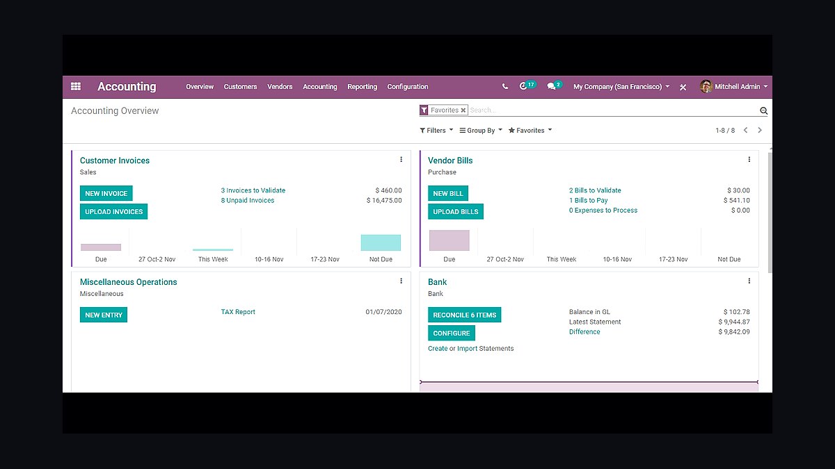Open the Customers menu

[240, 87]
